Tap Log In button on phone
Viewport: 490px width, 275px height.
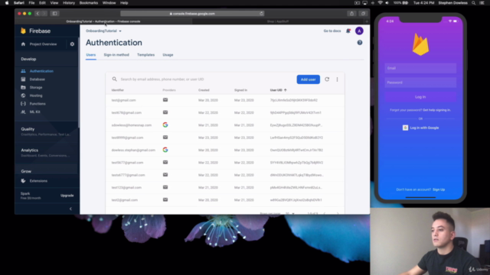[x=420, y=97]
